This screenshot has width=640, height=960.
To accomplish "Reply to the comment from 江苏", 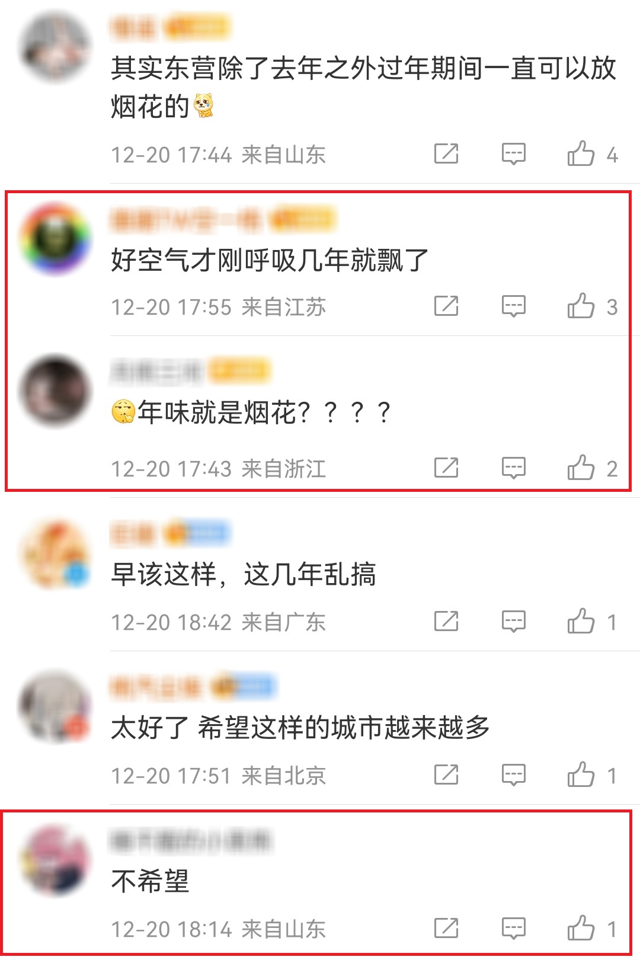I will pos(513,306).
